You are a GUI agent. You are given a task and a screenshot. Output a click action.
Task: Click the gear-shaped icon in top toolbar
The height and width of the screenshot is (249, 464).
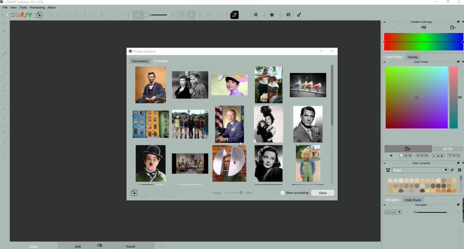coord(288,15)
